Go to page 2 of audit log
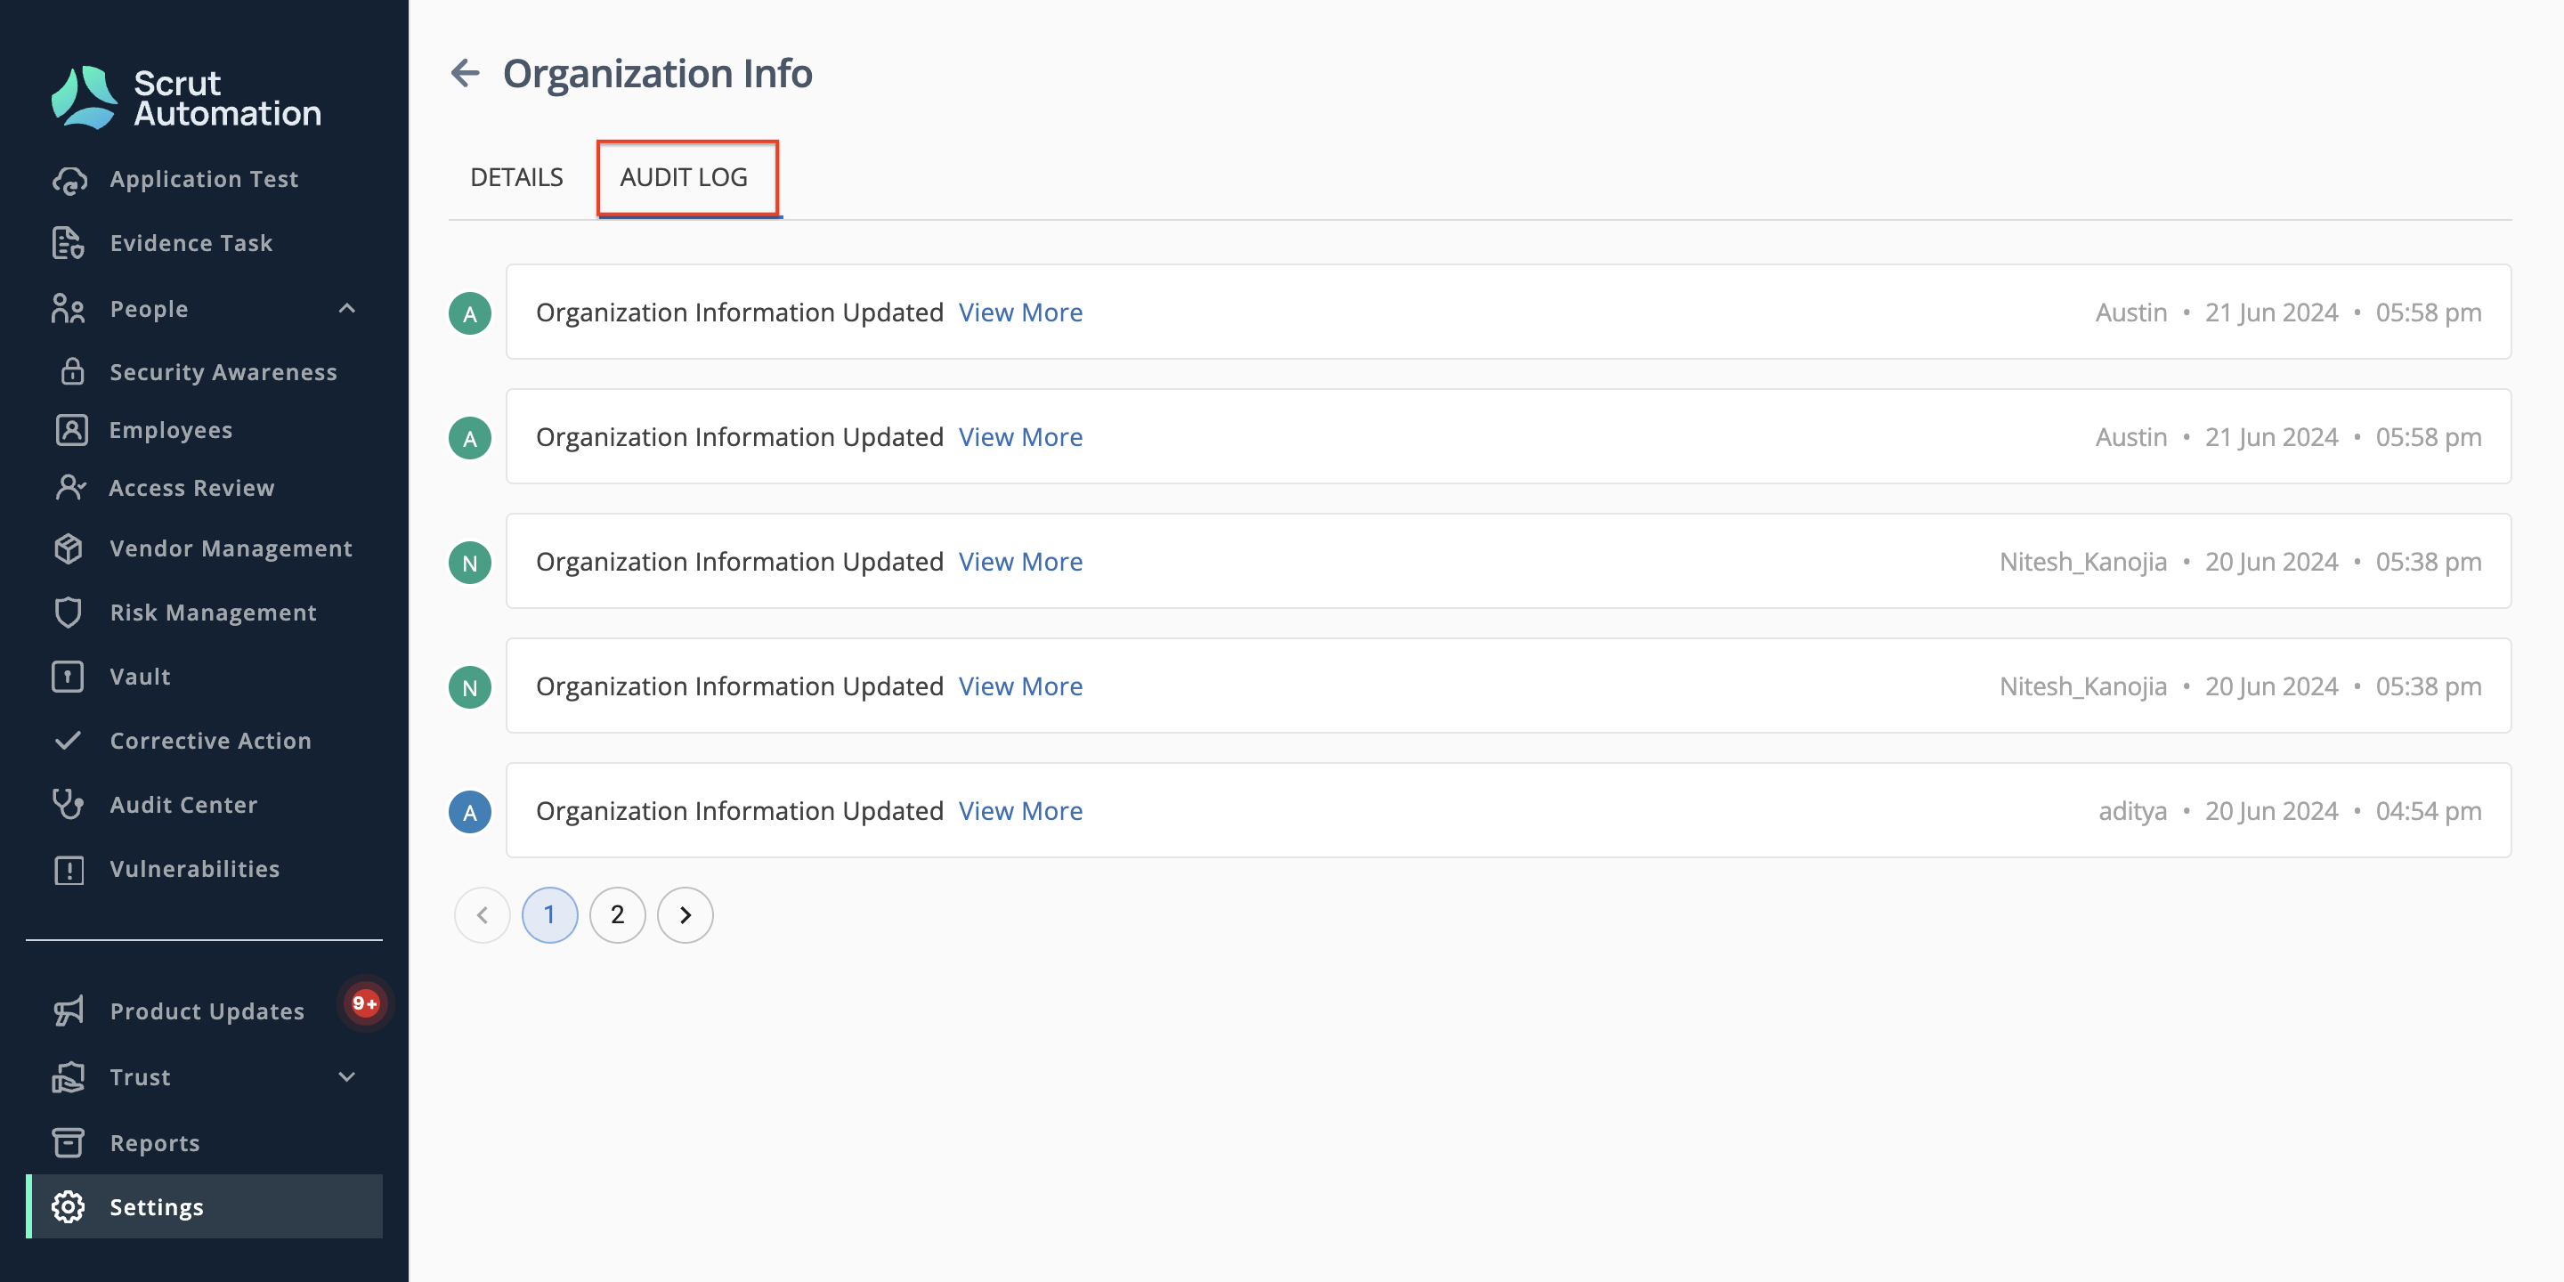Viewport: 2564px width, 1282px height. click(617, 914)
